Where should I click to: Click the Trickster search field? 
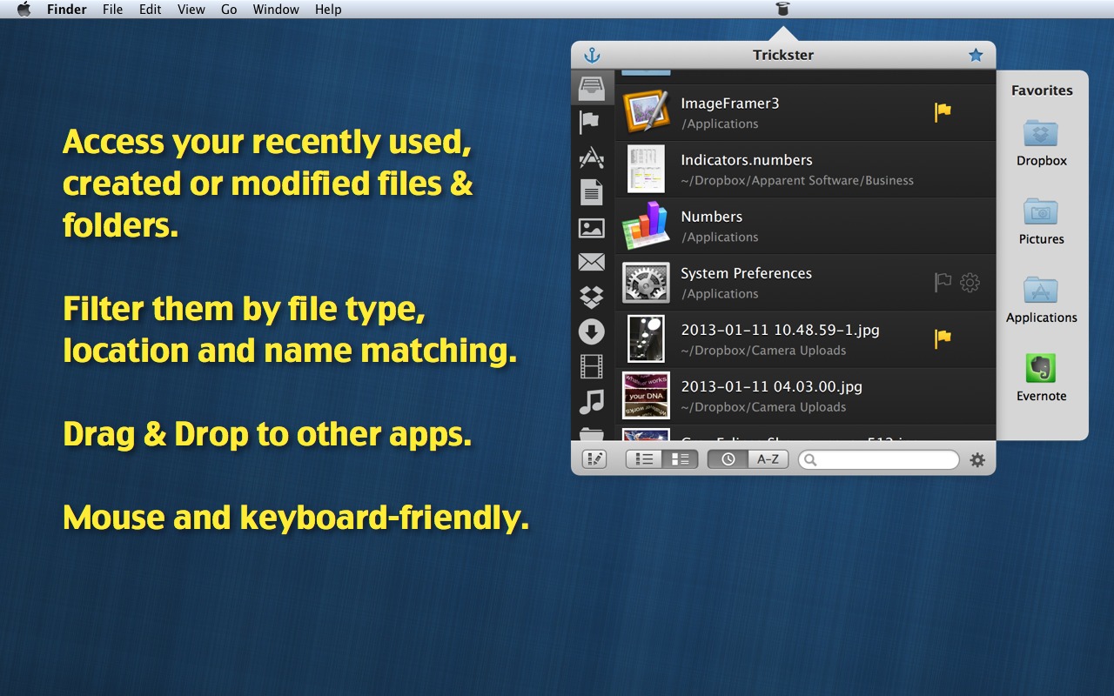point(879,459)
